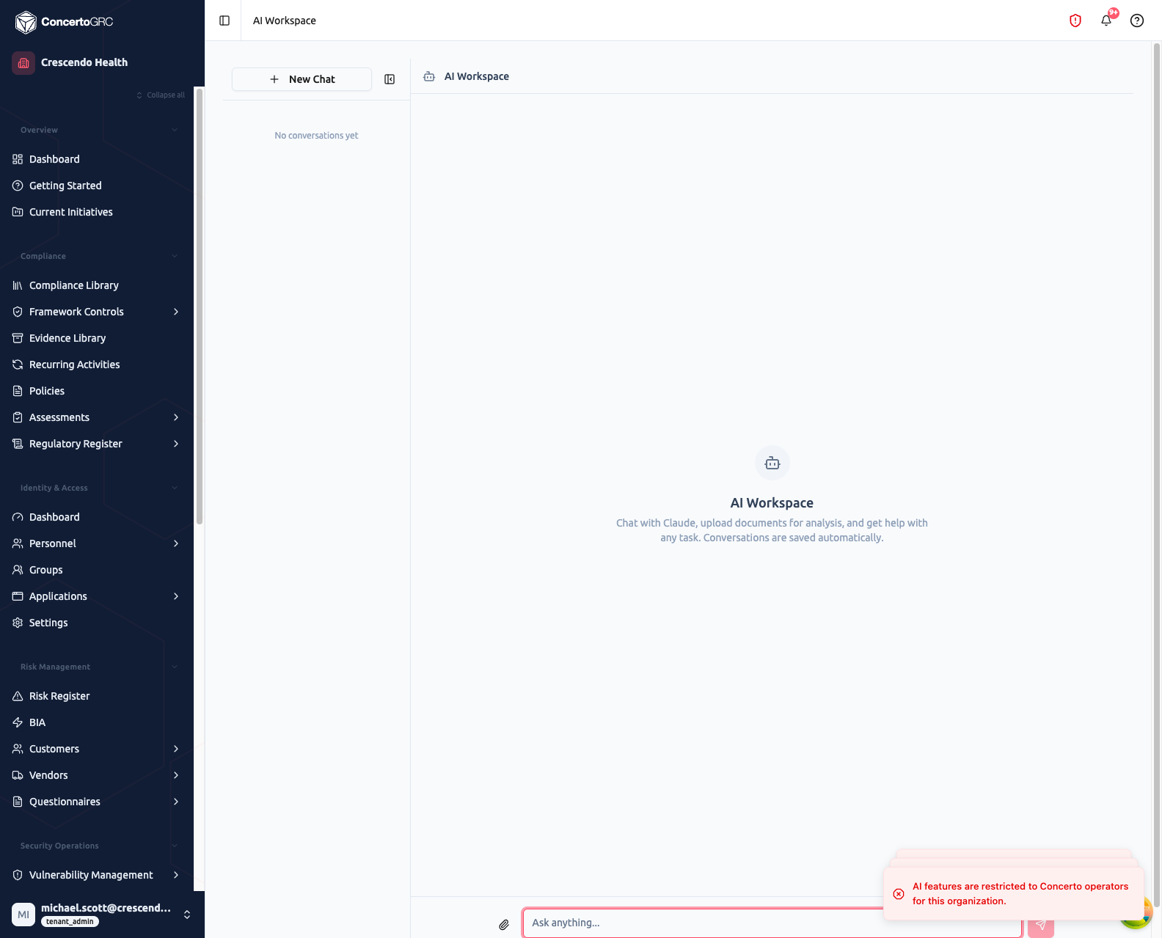
Task: Collapse the conversation list panel
Action: [x=390, y=79]
